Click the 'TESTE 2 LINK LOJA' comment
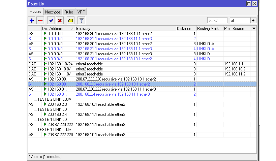 click(x=53, y=99)
